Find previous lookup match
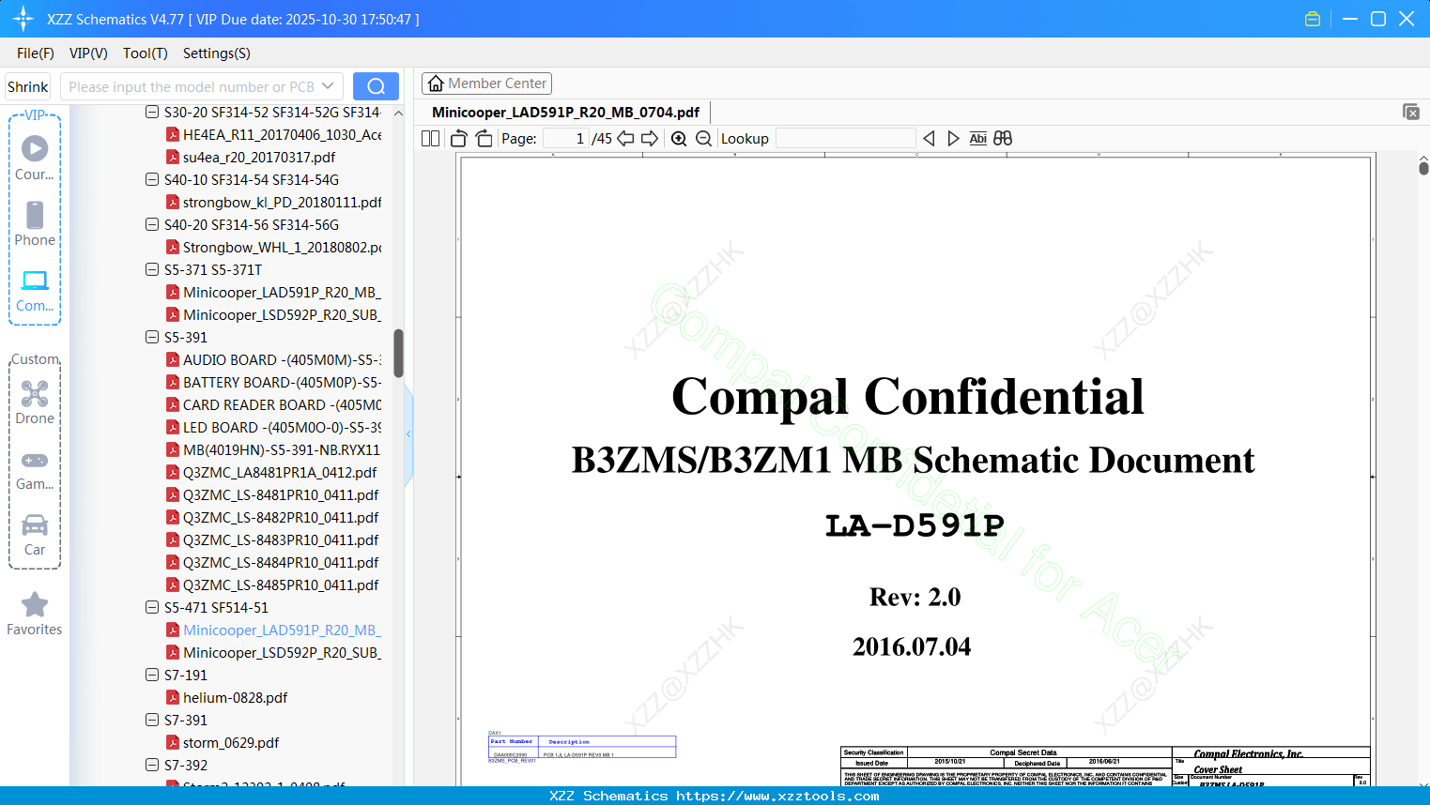The width and height of the screenshot is (1430, 805). tap(929, 139)
